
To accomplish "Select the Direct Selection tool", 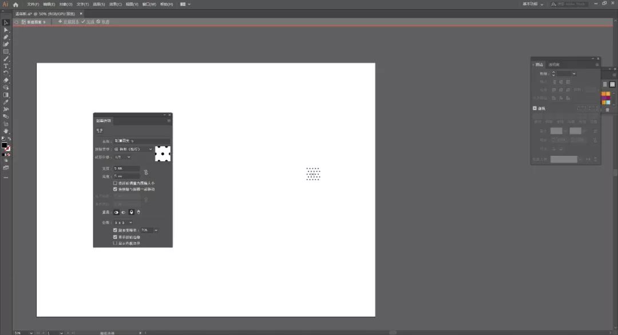I will [6, 30].
